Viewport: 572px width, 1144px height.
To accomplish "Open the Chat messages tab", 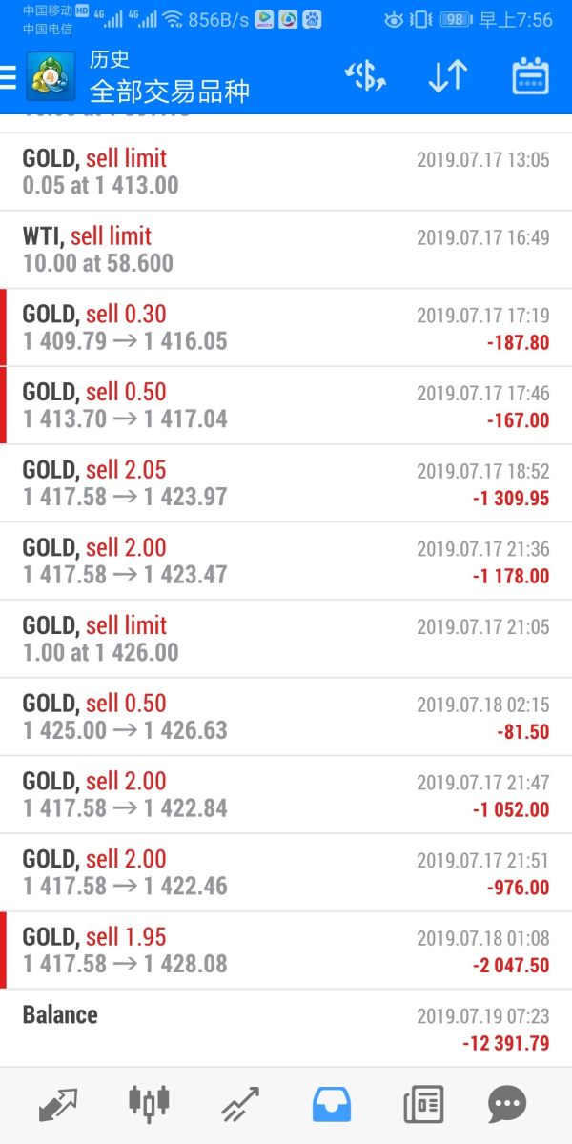I will click(x=507, y=1105).
